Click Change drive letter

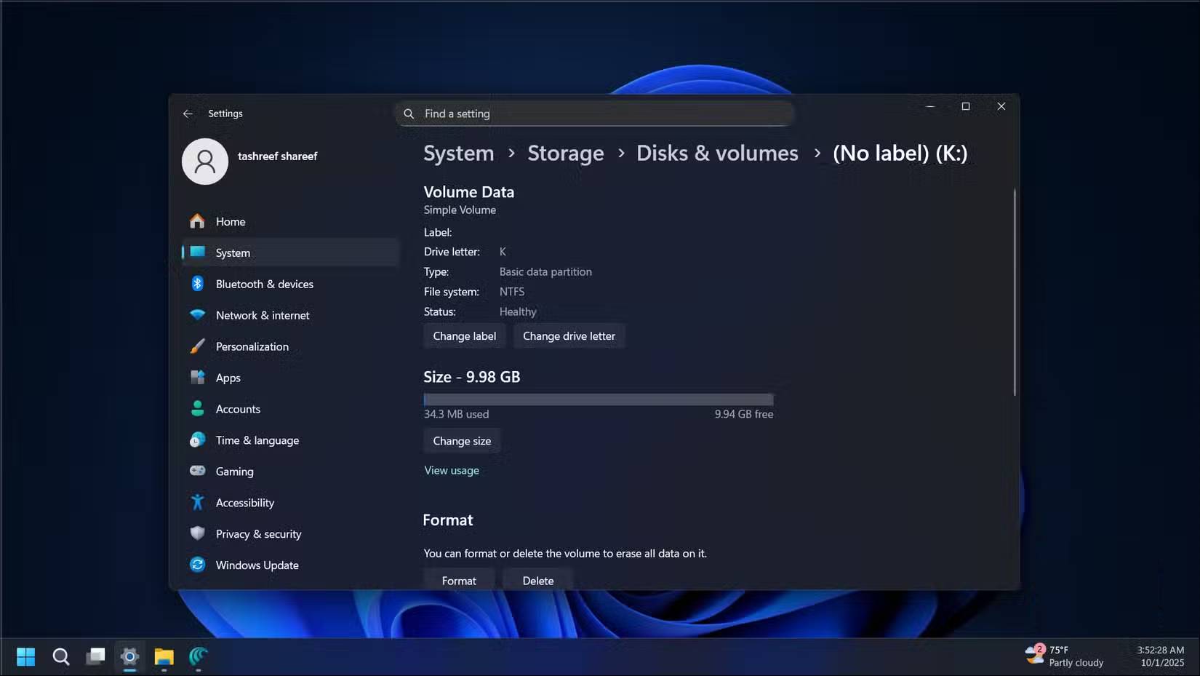pos(569,335)
